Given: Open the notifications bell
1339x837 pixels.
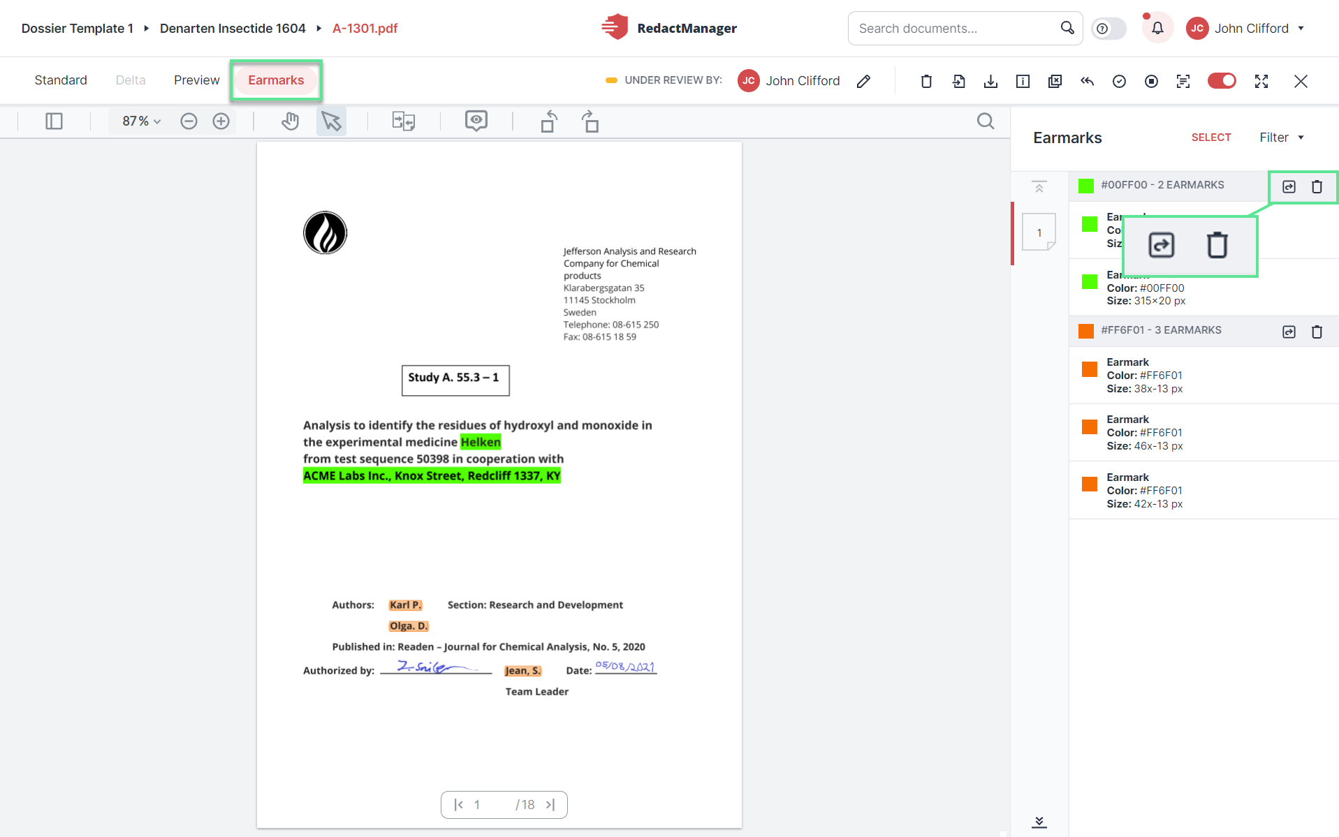Looking at the screenshot, I should click(x=1157, y=29).
